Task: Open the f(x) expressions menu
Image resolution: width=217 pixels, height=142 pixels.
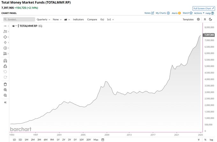Action: [102, 19]
